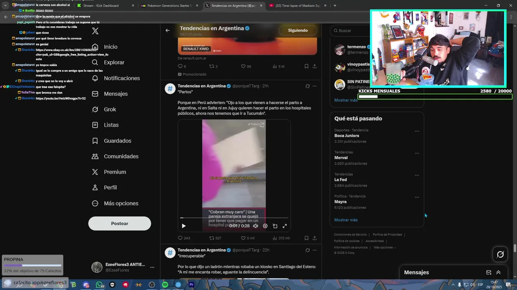Like the "Partos" post (5 mil)

[248, 238]
